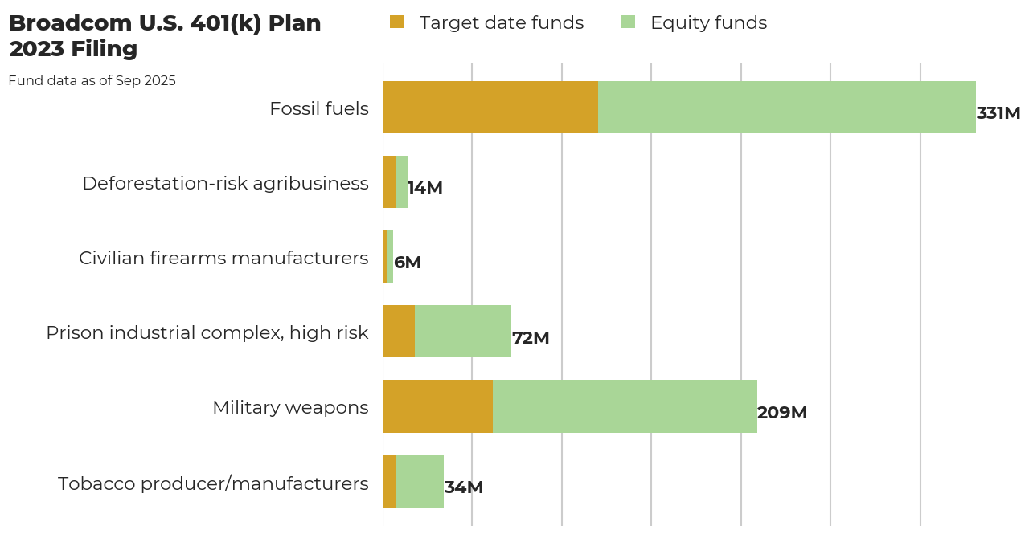Click the Equity funds legend swatch

[x=628, y=22]
